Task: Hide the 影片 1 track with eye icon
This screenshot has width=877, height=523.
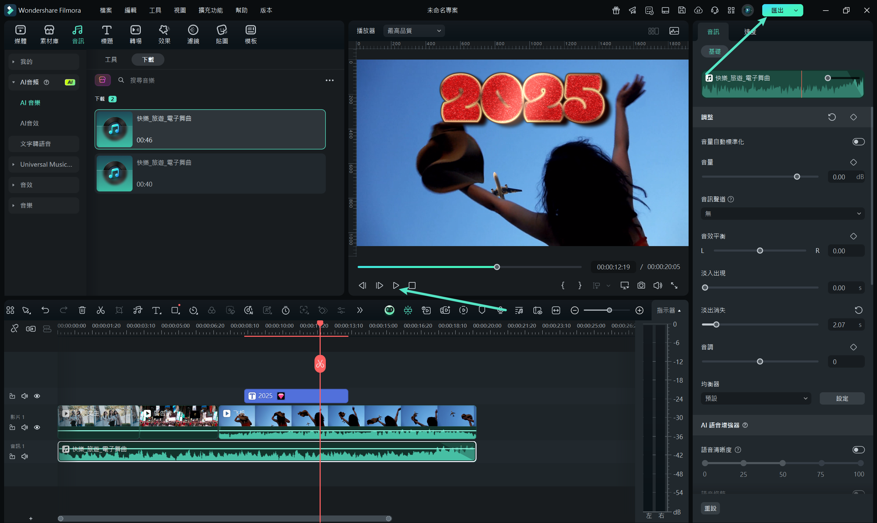Action: [x=37, y=428]
